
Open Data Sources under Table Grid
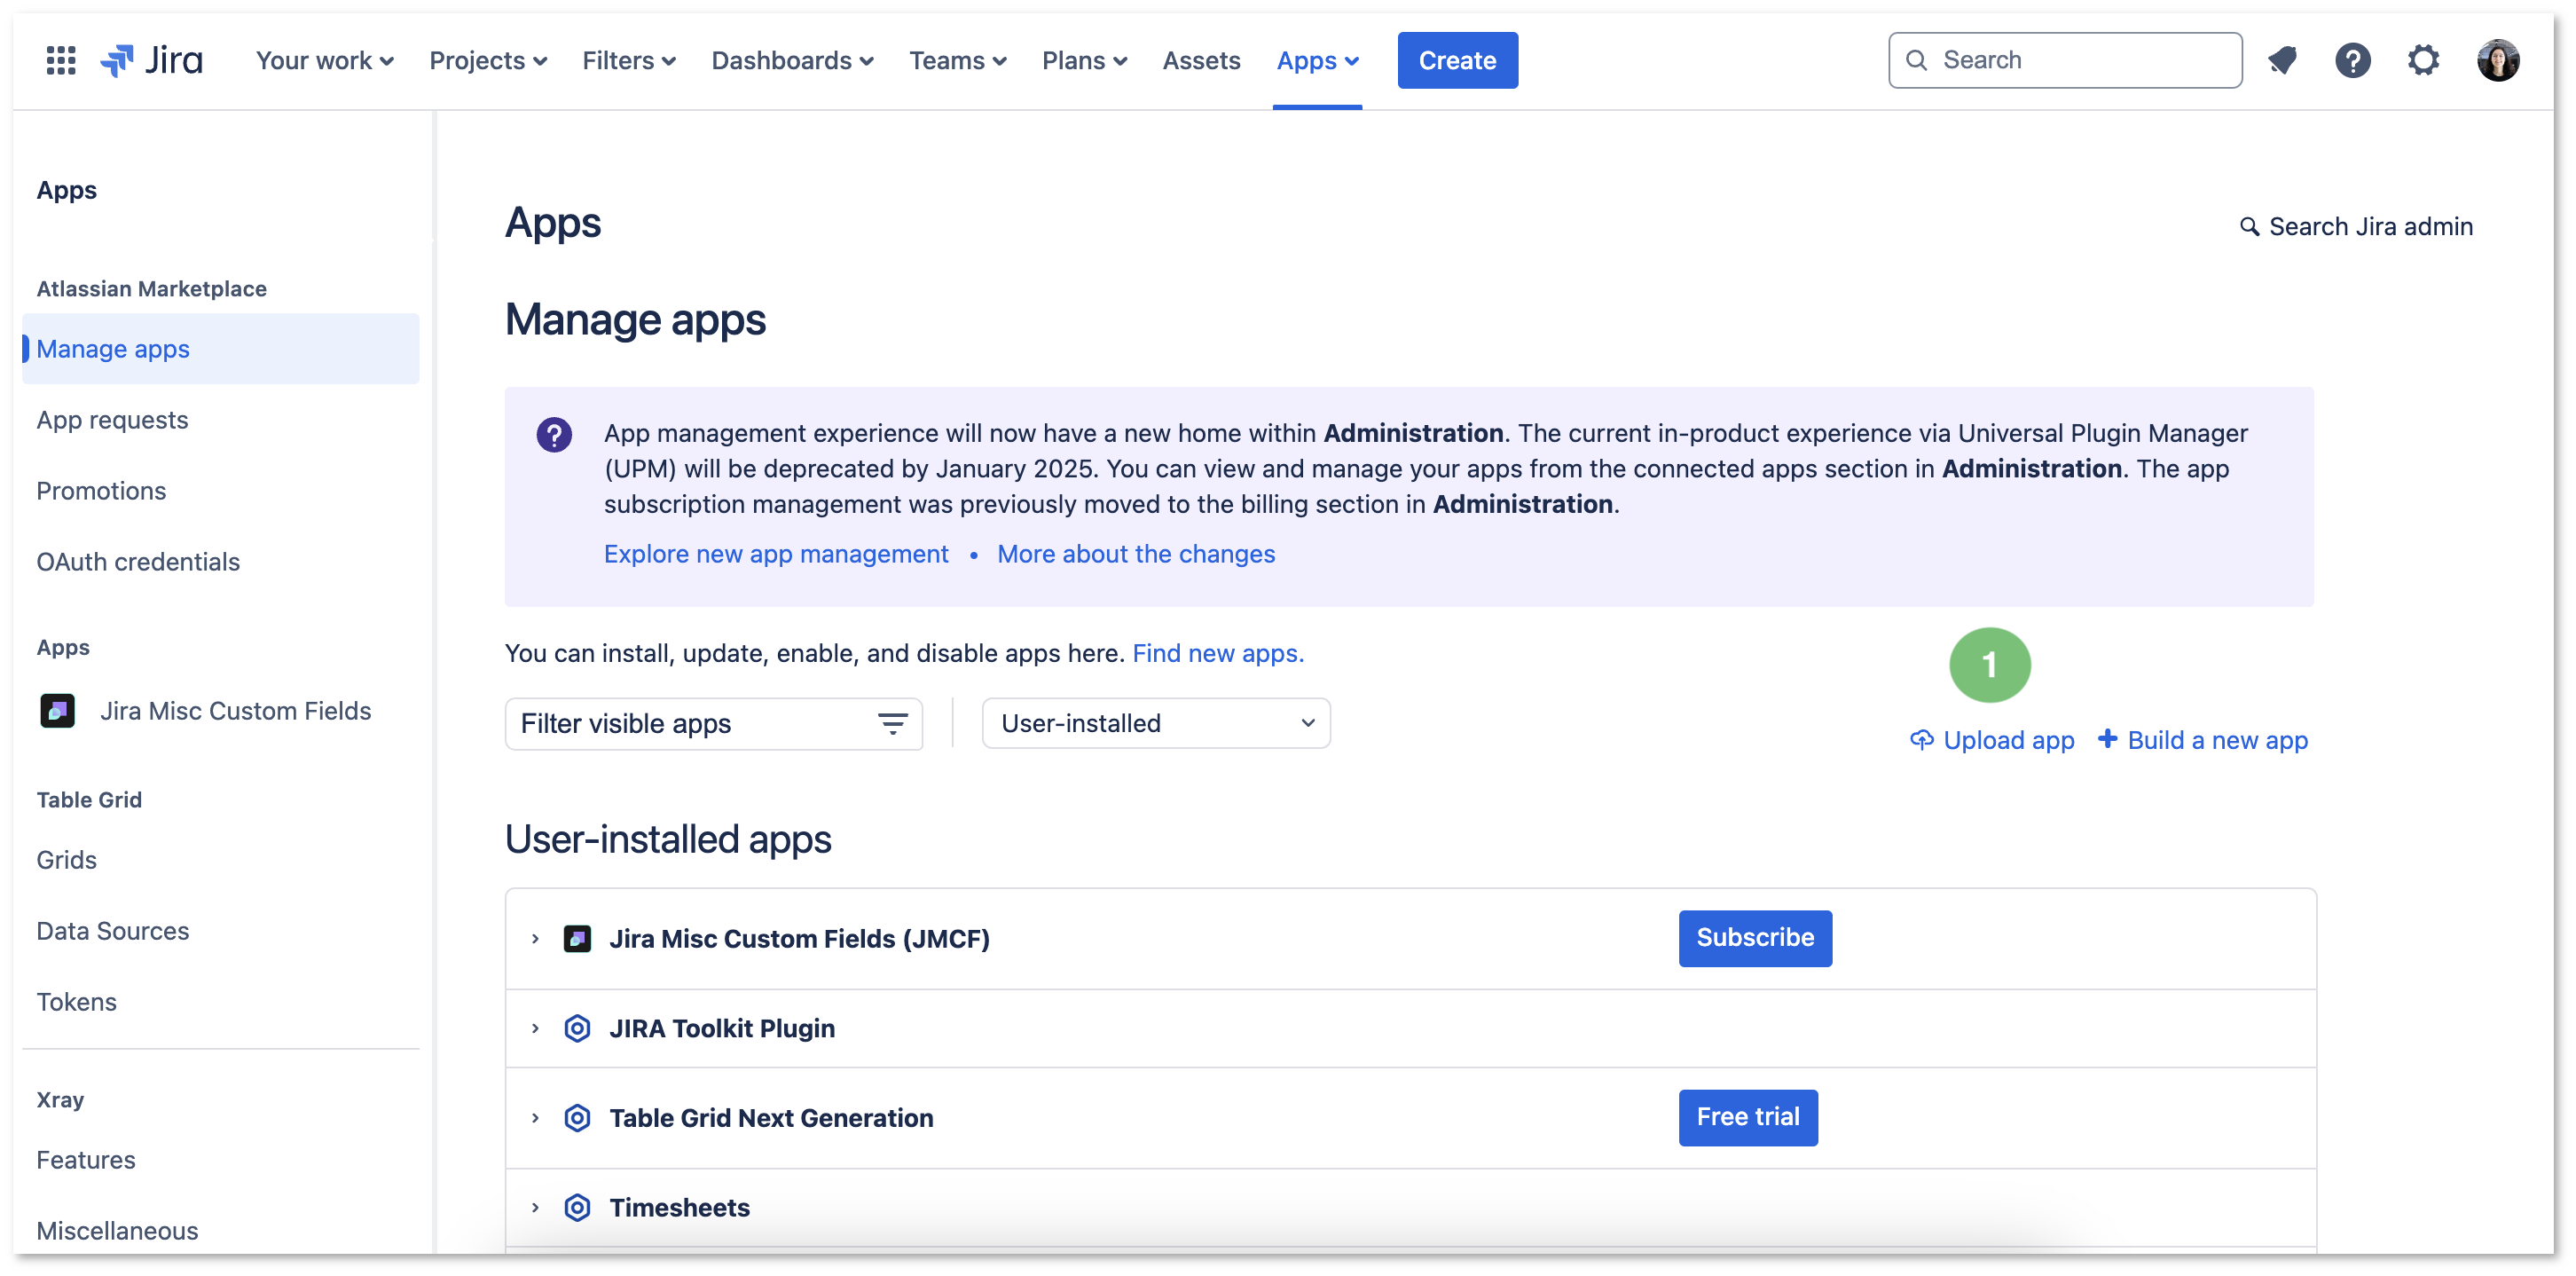click(x=112, y=931)
